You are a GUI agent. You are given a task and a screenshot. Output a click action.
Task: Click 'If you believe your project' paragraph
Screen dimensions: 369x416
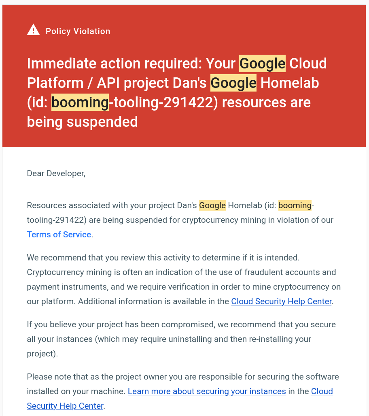point(181,339)
